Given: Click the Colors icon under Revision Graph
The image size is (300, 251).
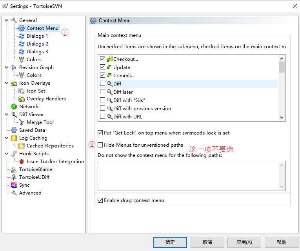Looking at the screenshot, I should [x=22, y=75].
